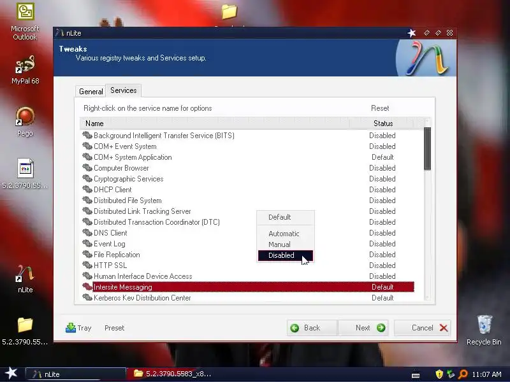The height and width of the screenshot is (382, 510).
Task: Click the Back button
Action: tap(312, 328)
